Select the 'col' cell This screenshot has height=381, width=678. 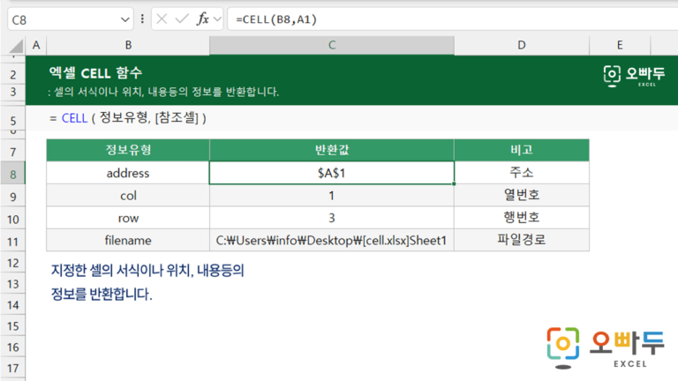[128, 195]
